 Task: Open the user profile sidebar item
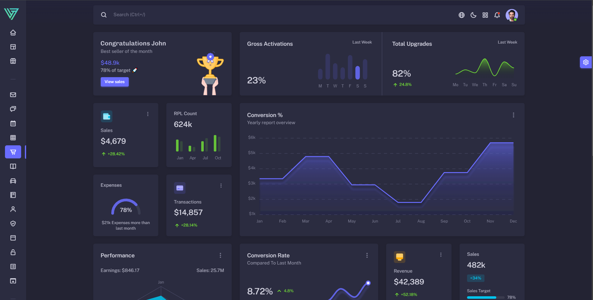[13, 209]
